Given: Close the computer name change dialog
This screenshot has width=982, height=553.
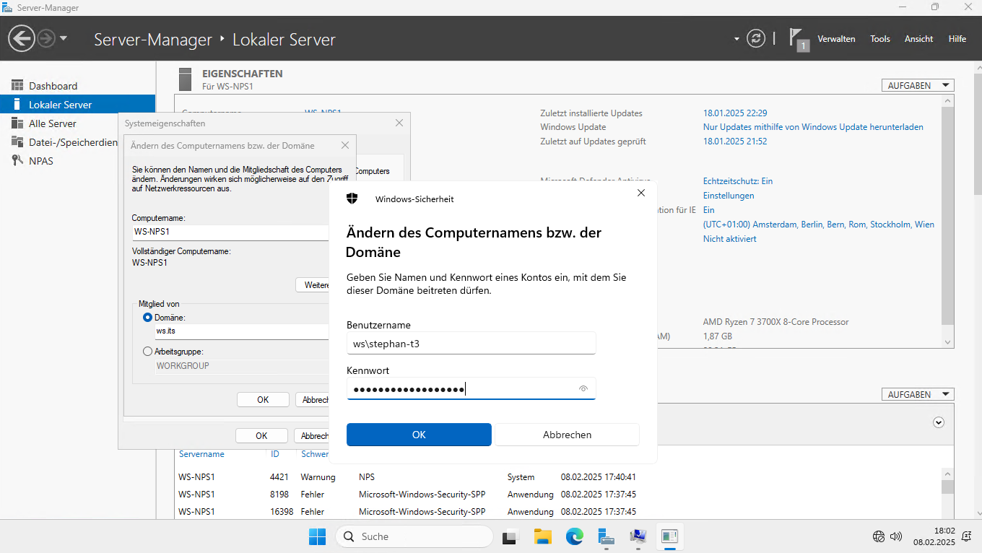Looking at the screenshot, I should (x=345, y=145).
